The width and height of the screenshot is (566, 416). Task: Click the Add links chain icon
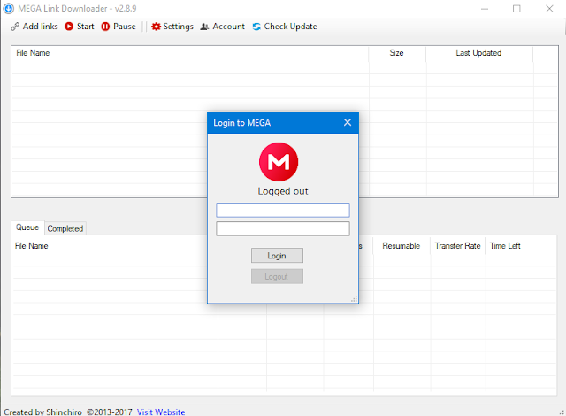click(15, 27)
